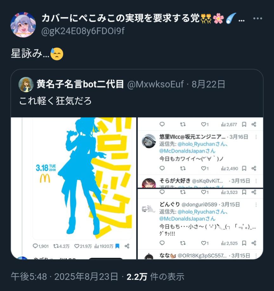
Task: Bookmark the reply with 2,490 views
Action: coord(244,168)
